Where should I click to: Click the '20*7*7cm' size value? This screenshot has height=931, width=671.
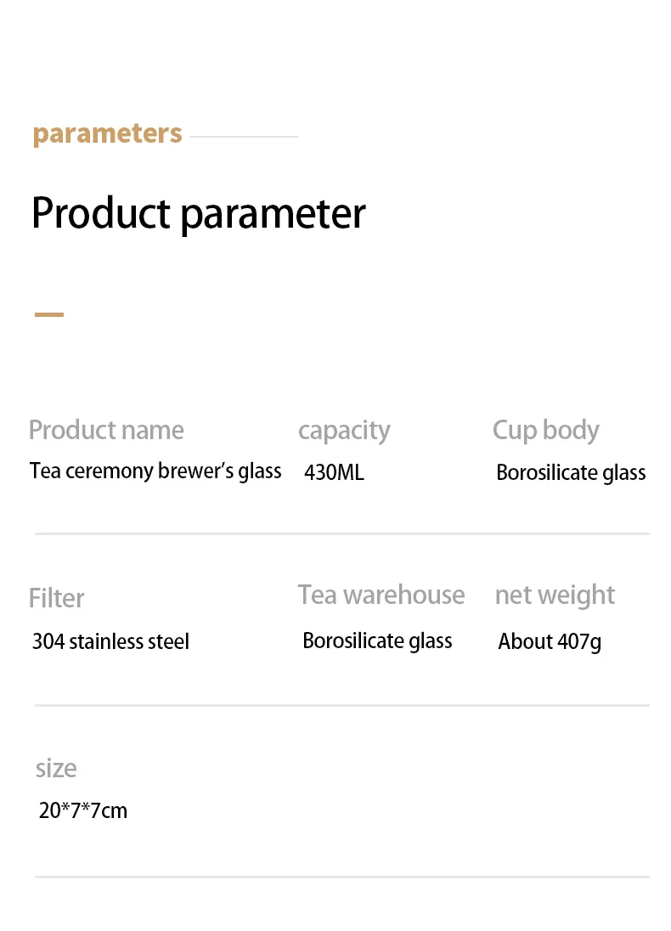83,810
